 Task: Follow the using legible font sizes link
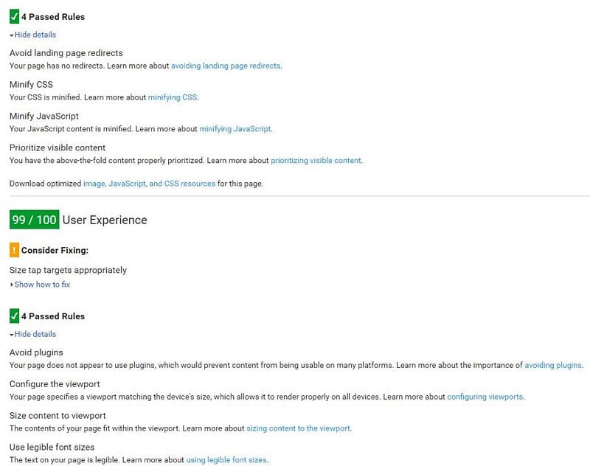pos(226,460)
